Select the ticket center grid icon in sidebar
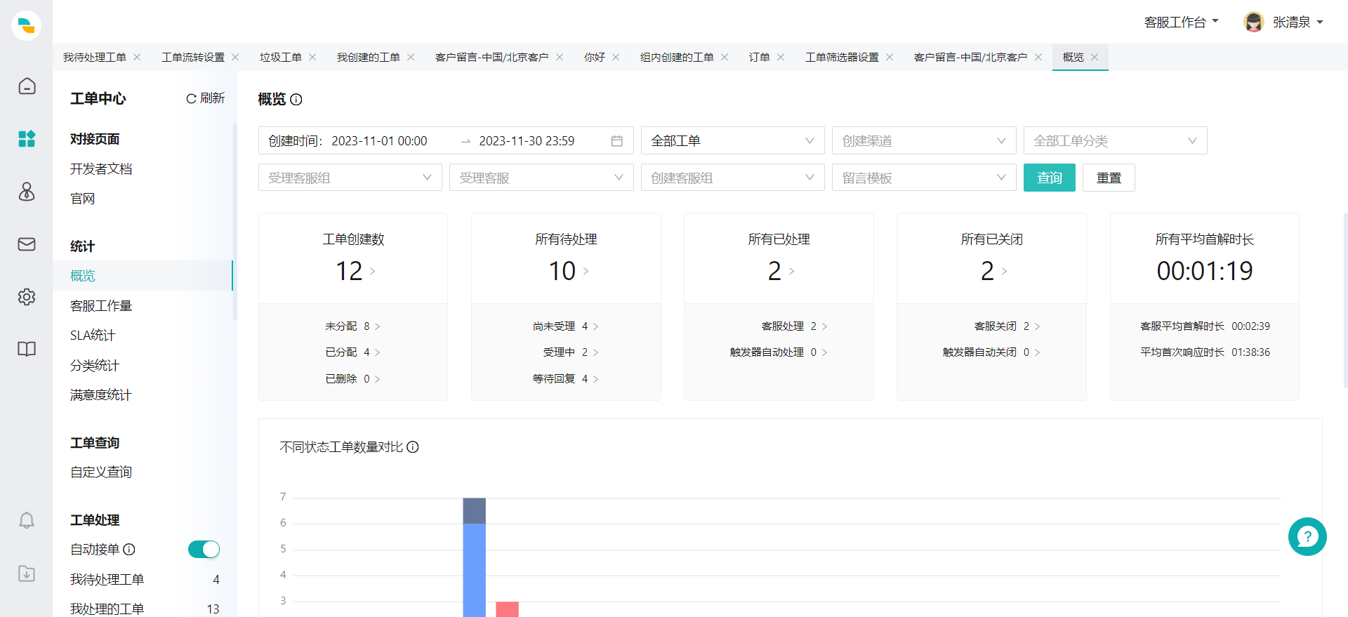 tap(27, 138)
